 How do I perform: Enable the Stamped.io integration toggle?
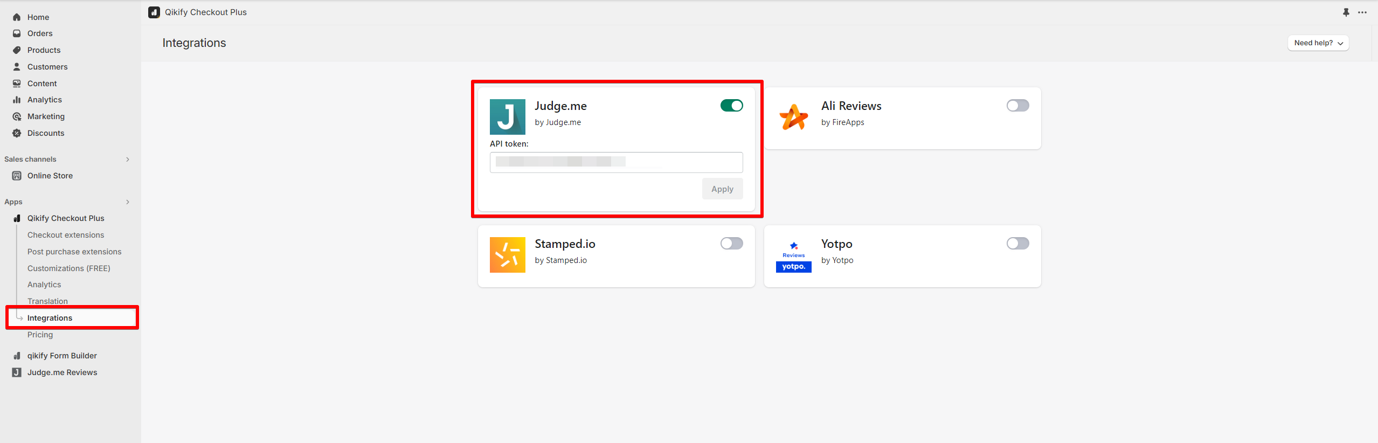pos(732,244)
